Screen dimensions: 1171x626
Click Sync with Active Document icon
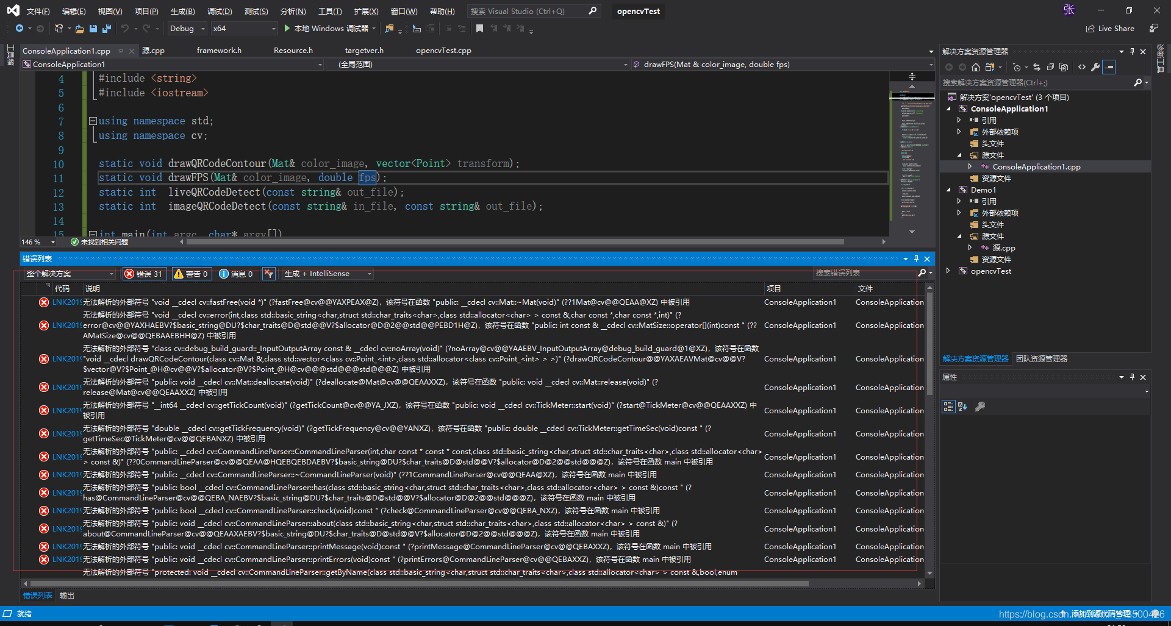click(x=1037, y=67)
